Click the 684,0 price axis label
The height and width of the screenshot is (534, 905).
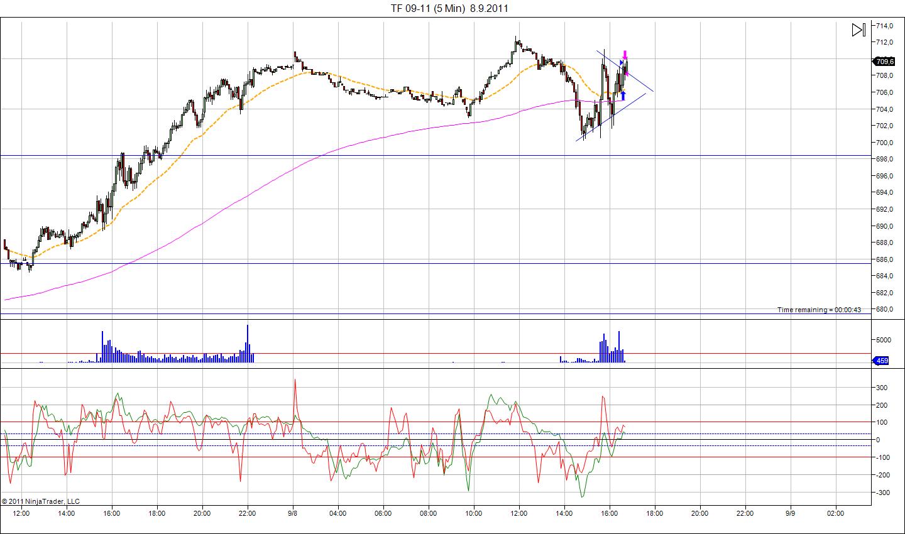[x=884, y=276]
